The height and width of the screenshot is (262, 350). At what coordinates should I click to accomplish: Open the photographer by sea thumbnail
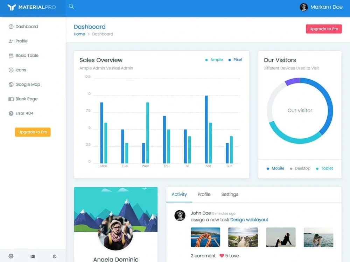(x=318, y=237)
